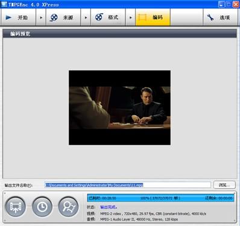The height and width of the screenshot is (226, 240).
Task: Click the 输出完成 status link
Action: 109,207
